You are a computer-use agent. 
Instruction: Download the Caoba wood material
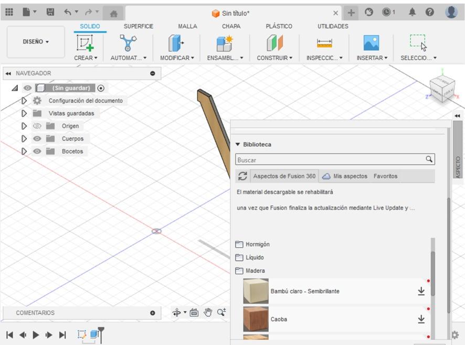421,319
